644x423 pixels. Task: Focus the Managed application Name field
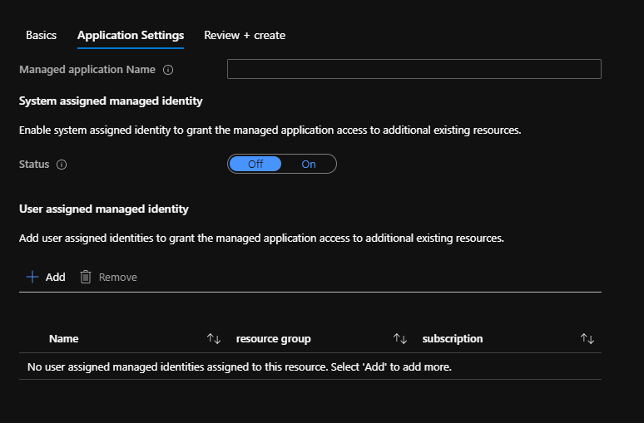[x=414, y=69]
